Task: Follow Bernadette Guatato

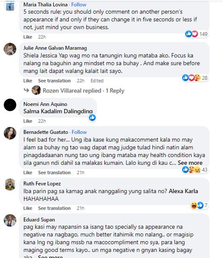Action: [79, 132]
